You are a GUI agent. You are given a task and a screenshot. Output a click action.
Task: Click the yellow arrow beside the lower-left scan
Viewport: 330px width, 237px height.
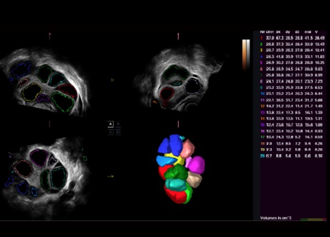click(x=110, y=176)
